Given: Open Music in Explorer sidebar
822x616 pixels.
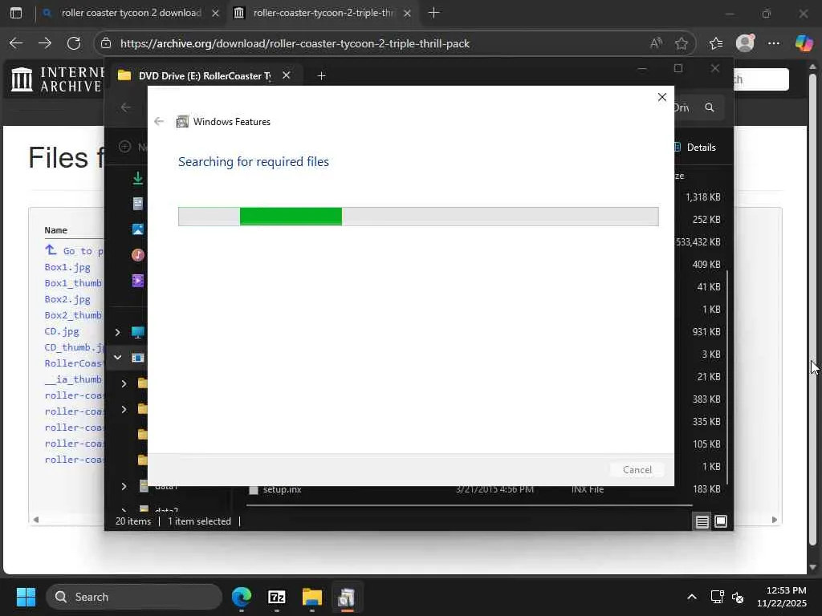Looking at the screenshot, I should [x=138, y=254].
